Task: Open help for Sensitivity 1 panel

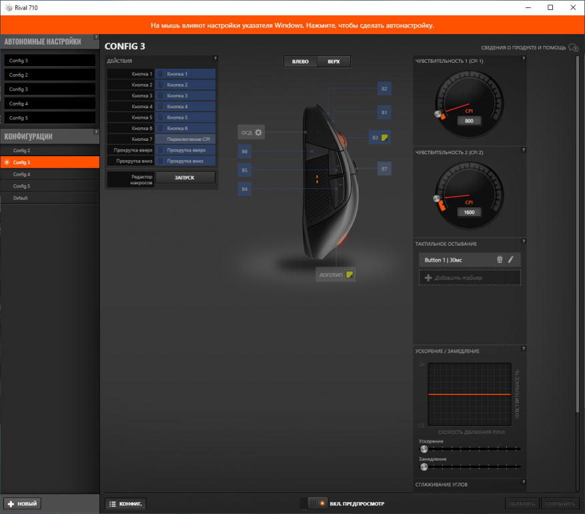Action: (x=524, y=58)
